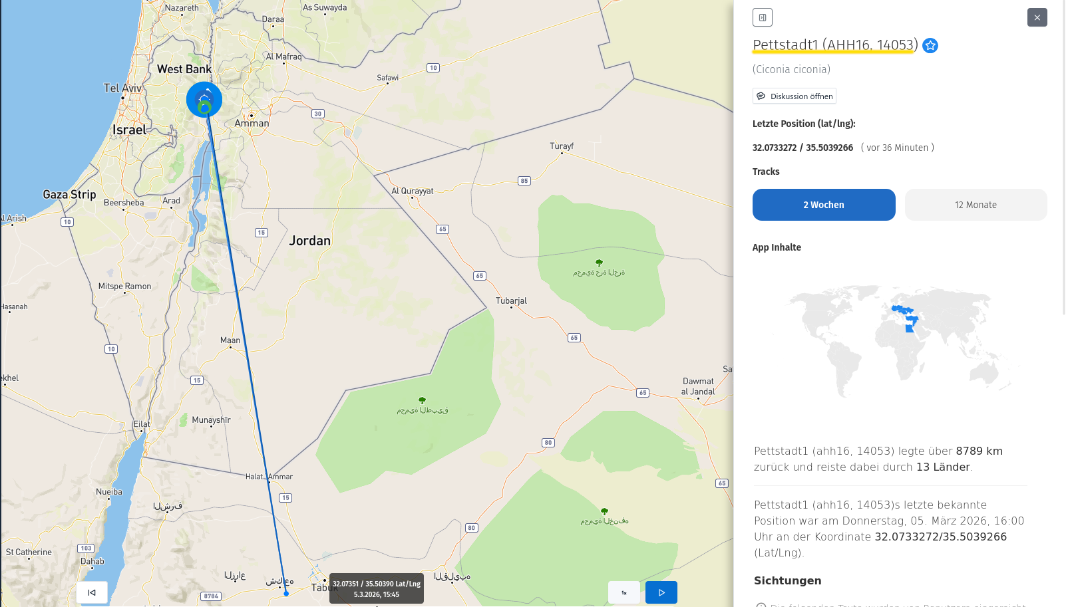Image resolution: width=1066 pixels, height=607 pixels.
Task: Click the tree icon in central green reserve
Action: 422,400
